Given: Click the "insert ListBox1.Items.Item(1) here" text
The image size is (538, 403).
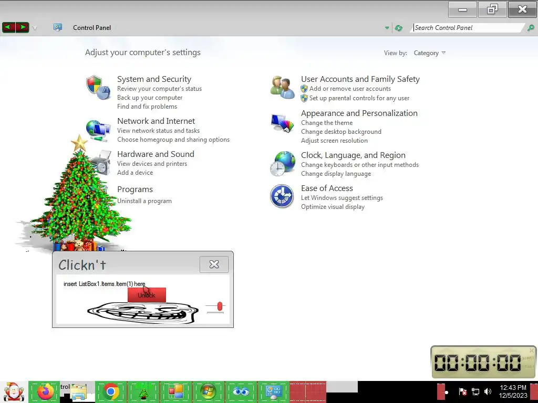Looking at the screenshot, I should click(x=105, y=284).
